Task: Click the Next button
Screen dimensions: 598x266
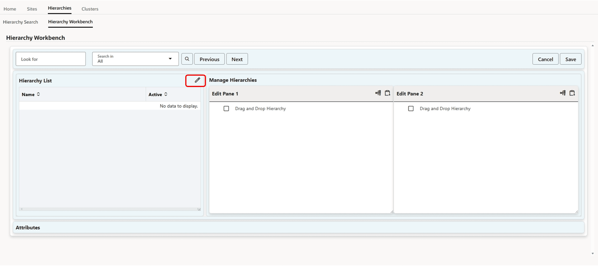Action: 237,59
